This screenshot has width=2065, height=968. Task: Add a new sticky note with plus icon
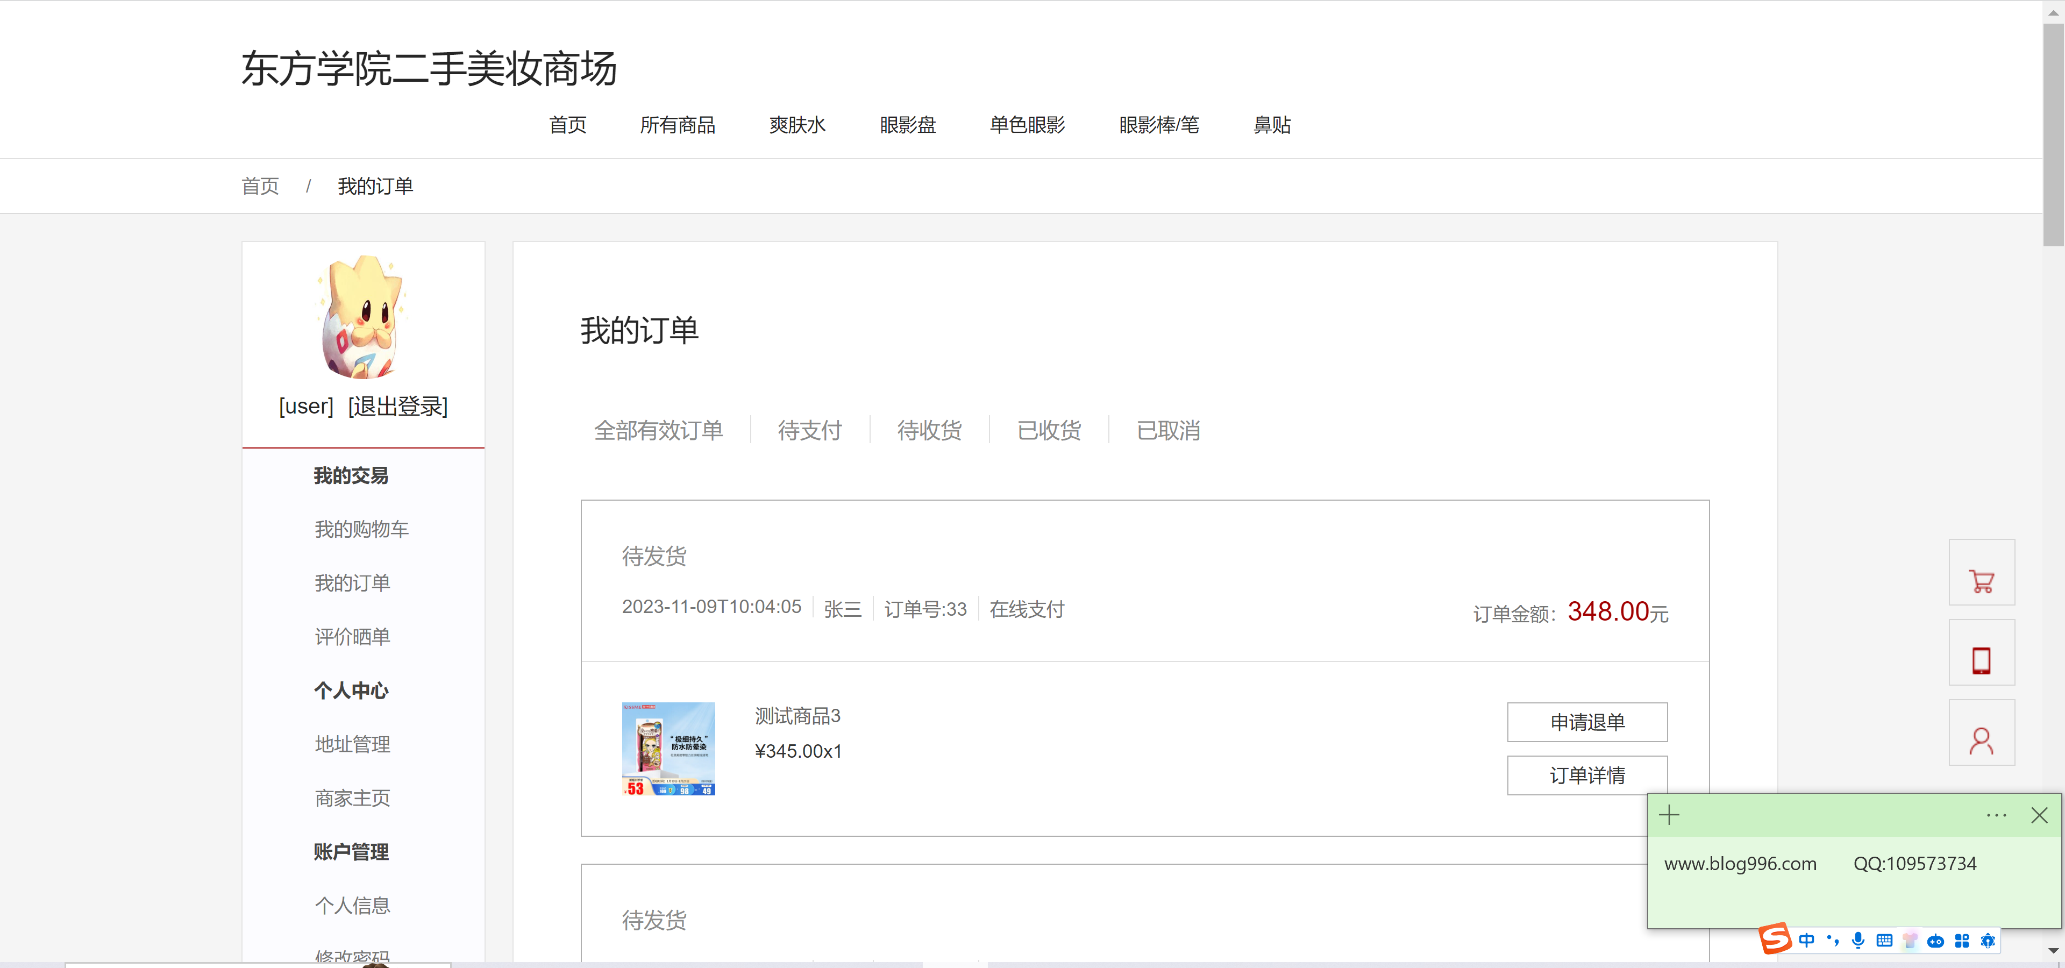pyautogui.click(x=1669, y=816)
